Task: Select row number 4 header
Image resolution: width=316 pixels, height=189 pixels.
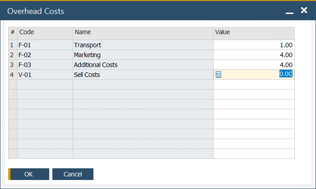Action: [x=13, y=75]
